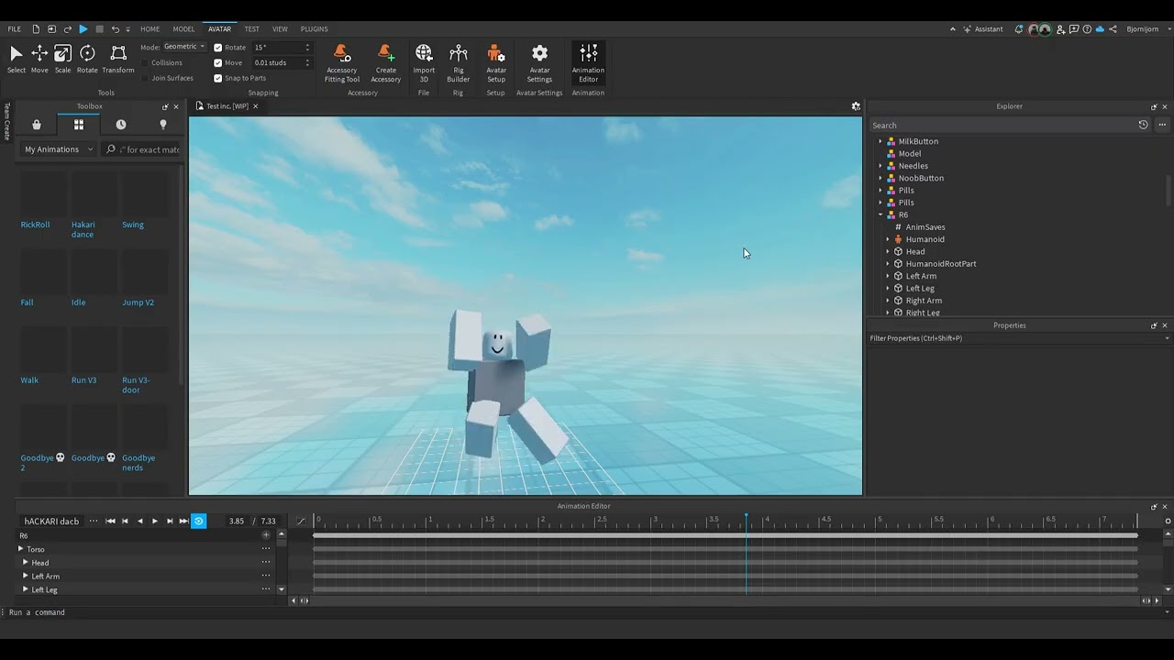Viewport: 1174px width, 660px height.
Task: Disable Snap to Parts
Action: pos(217,78)
